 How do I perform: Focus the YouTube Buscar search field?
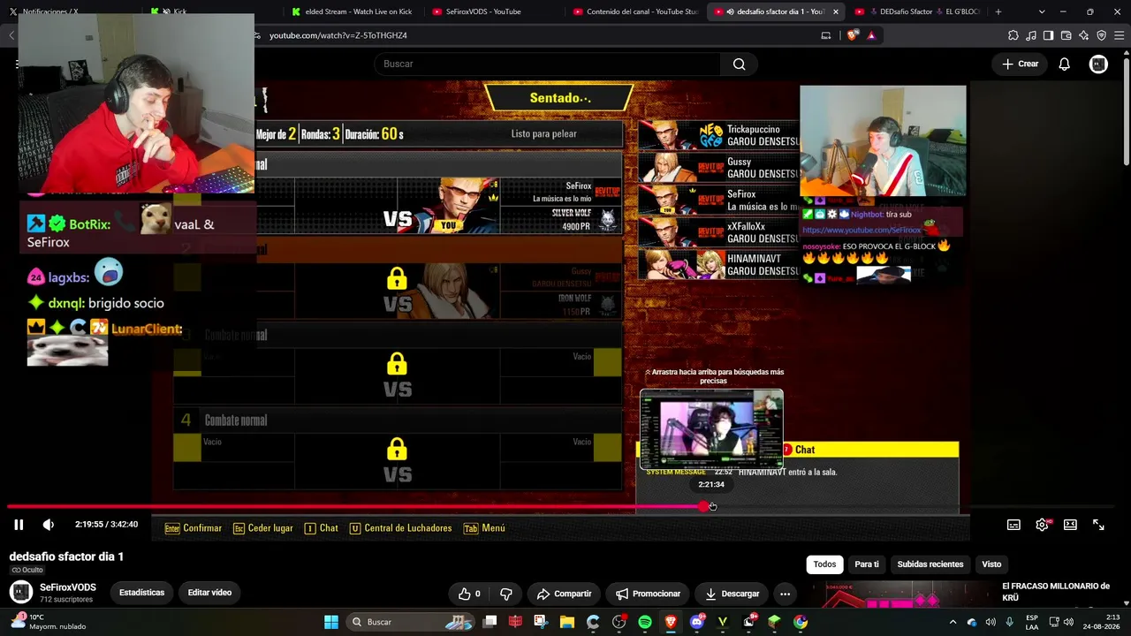coord(546,64)
